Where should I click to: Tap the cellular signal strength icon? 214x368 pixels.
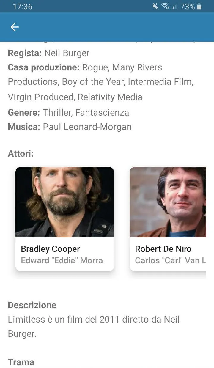click(x=174, y=6)
